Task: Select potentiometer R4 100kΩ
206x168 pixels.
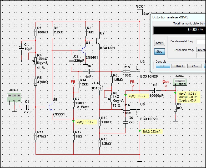Action: (36, 61)
